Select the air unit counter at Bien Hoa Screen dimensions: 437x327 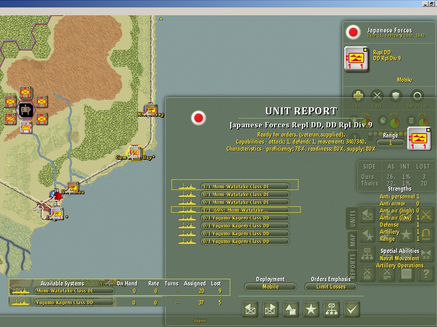72,188
